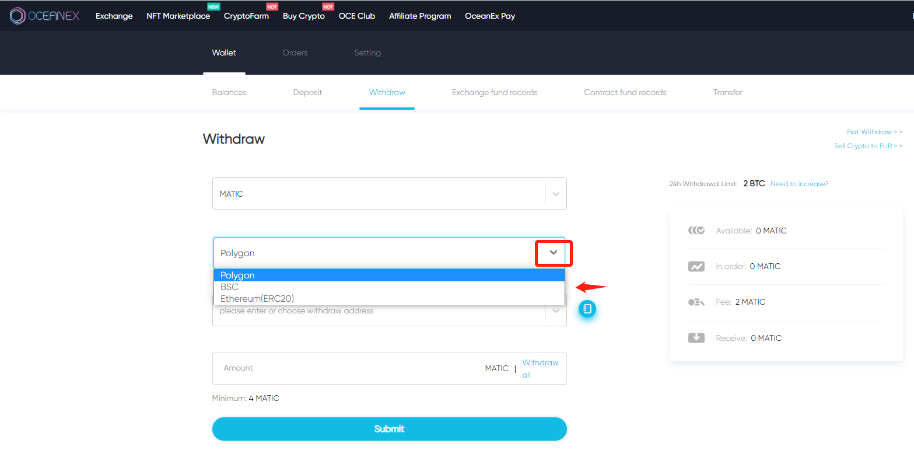Switch to the Setting tab

(367, 53)
